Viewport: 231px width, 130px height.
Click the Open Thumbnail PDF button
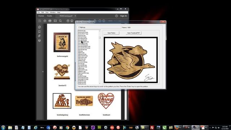pos(134,33)
